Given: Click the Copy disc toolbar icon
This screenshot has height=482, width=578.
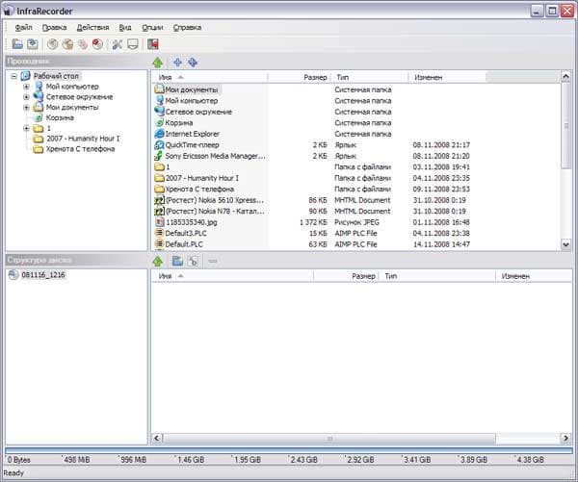Looking at the screenshot, I should (83, 44).
